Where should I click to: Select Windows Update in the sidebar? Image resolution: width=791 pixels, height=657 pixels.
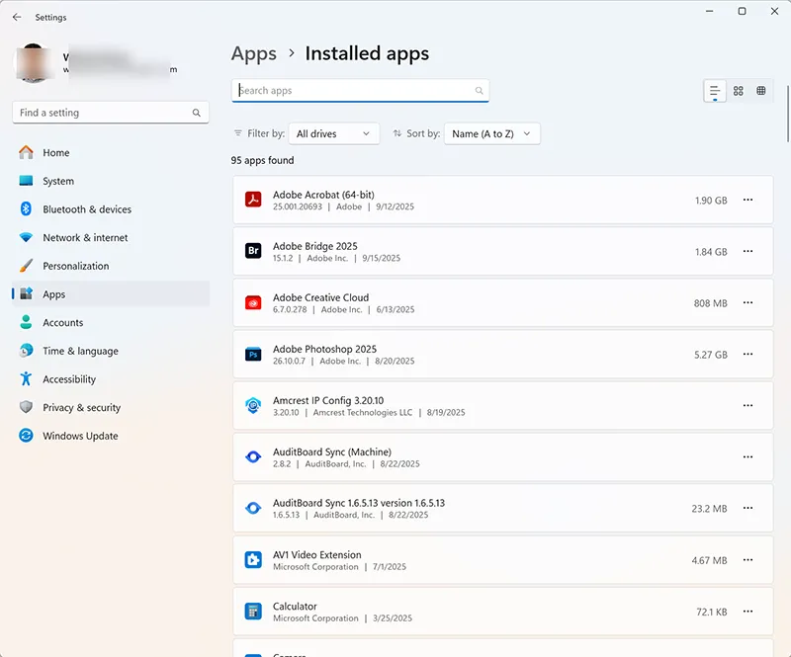(x=77, y=436)
